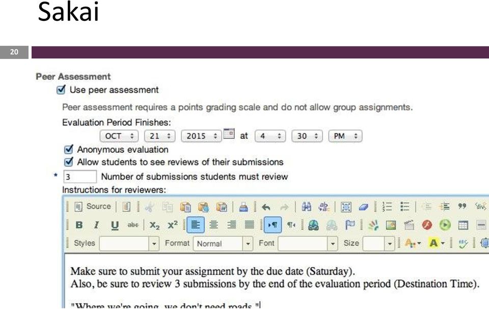Select Align Left
Image resolution: width=489 pixels, height=309 pixels.
click(196, 225)
